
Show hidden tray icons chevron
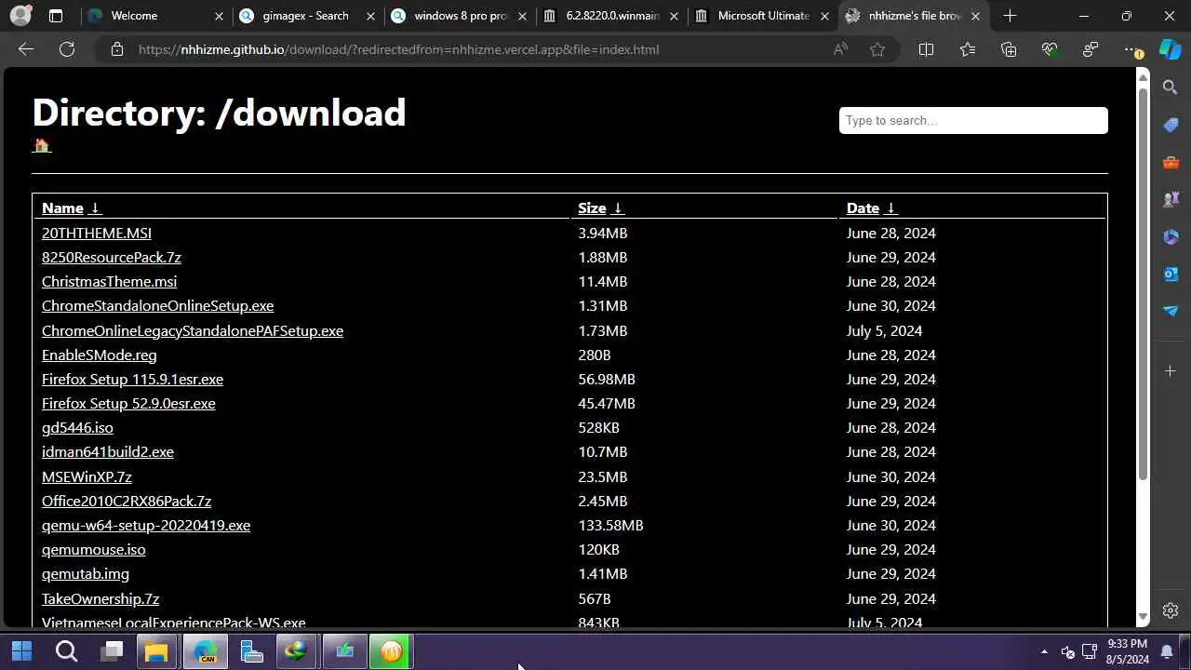1044,651
